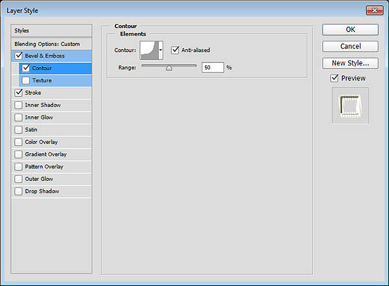Image resolution: width=389 pixels, height=286 pixels.
Task: Click the Cancel button
Action: point(350,47)
